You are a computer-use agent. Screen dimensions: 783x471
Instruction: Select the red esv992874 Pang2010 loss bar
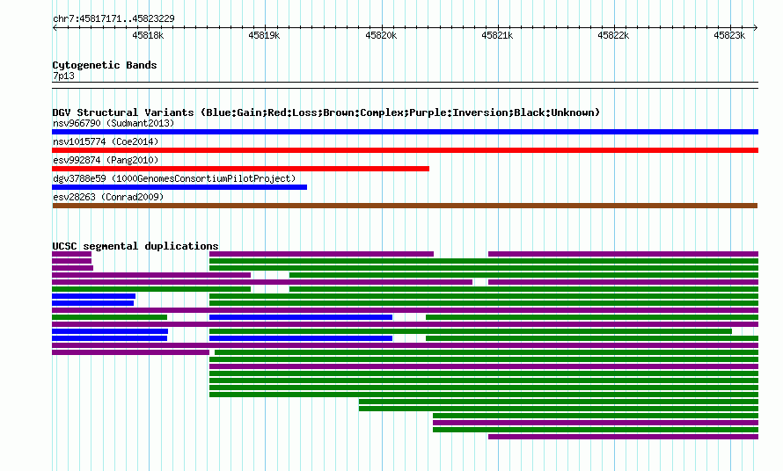coord(241,169)
